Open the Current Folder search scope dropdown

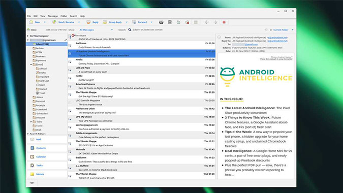pyautogui.click(x=293, y=30)
